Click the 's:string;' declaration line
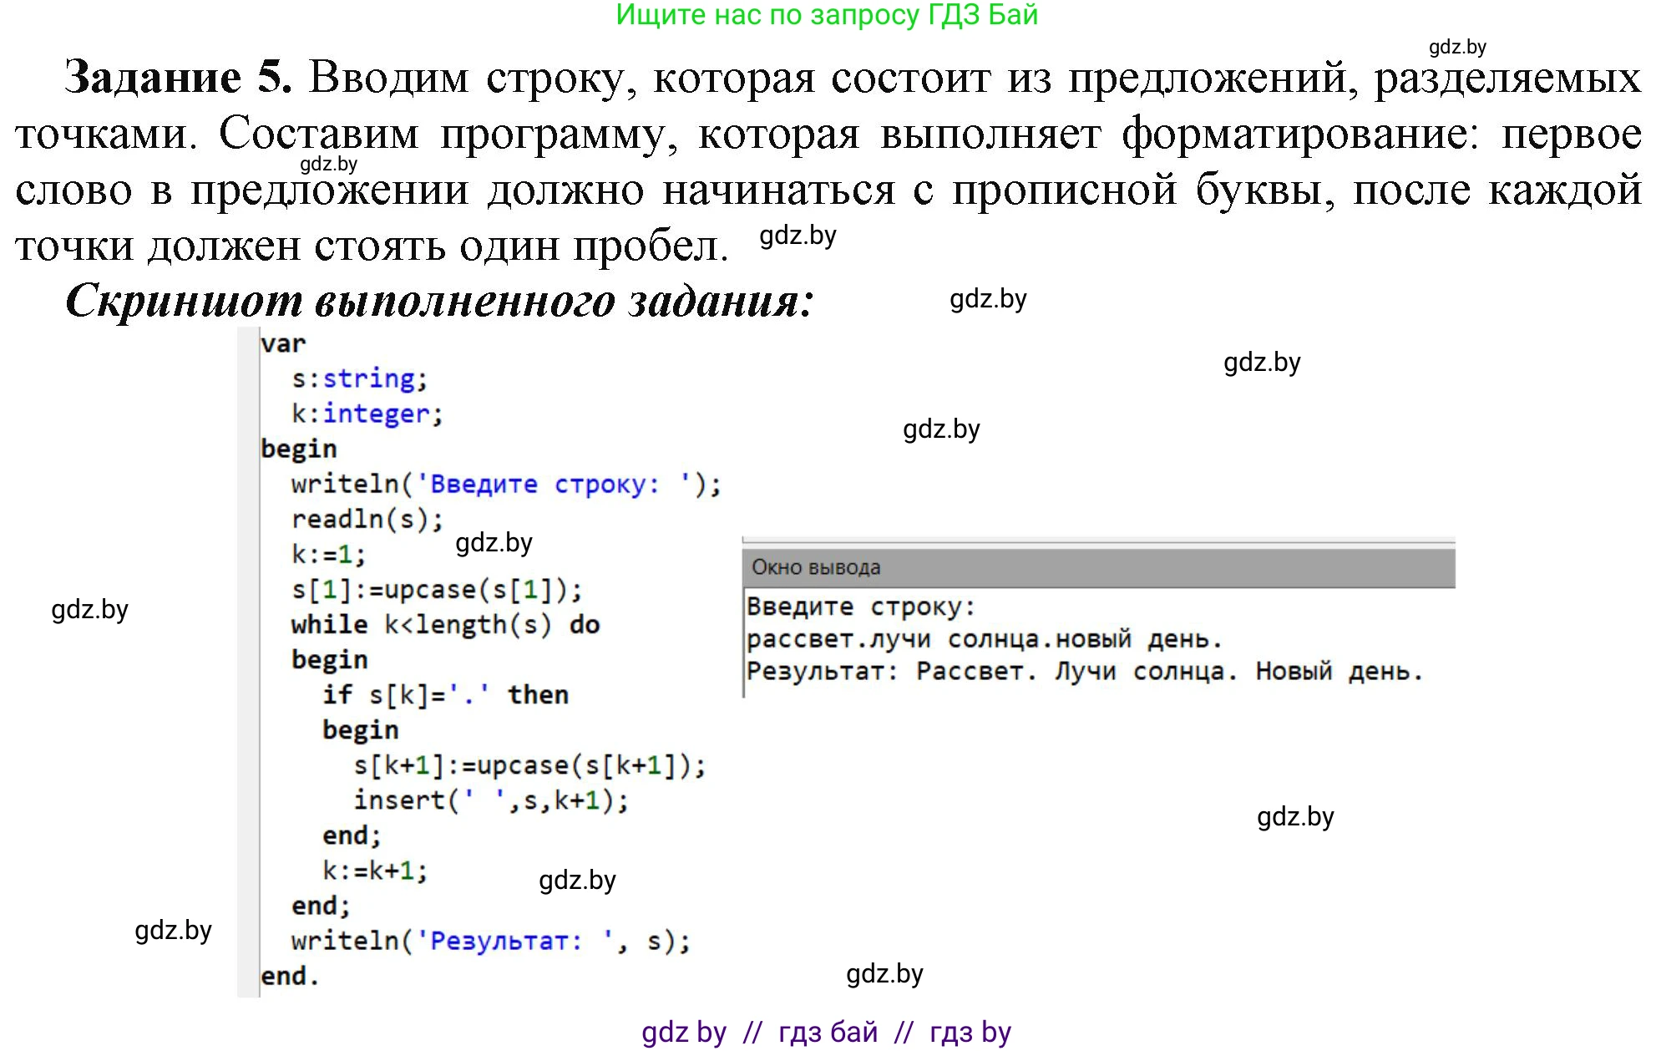Image resolution: width=1656 pixels, height=1051 pixels. click(x=359, y=378)
